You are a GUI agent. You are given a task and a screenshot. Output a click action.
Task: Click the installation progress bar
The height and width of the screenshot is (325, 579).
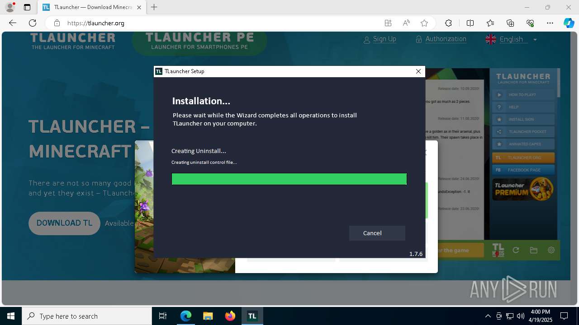tap(289, 179)
